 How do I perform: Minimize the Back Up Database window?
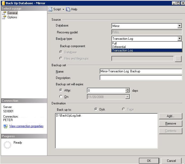click(x=174, y=3)
